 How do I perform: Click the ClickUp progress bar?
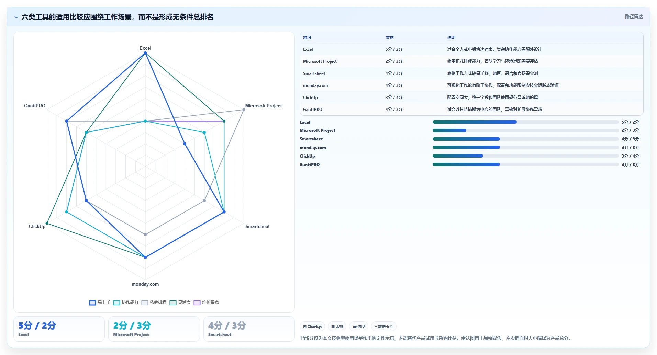pos(525,156)
